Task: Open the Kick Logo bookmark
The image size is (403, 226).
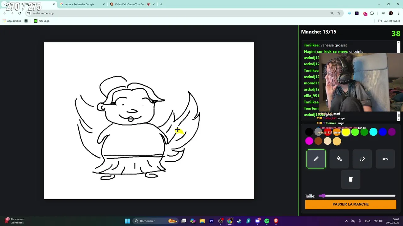Action: [42, 21]
